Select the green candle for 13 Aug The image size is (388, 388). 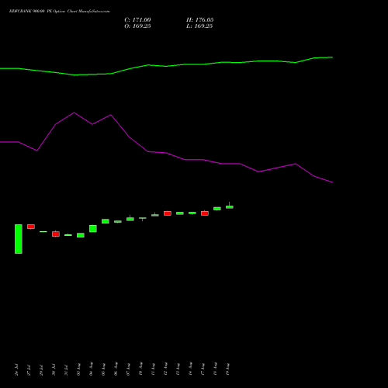click(x=180, y=213)
